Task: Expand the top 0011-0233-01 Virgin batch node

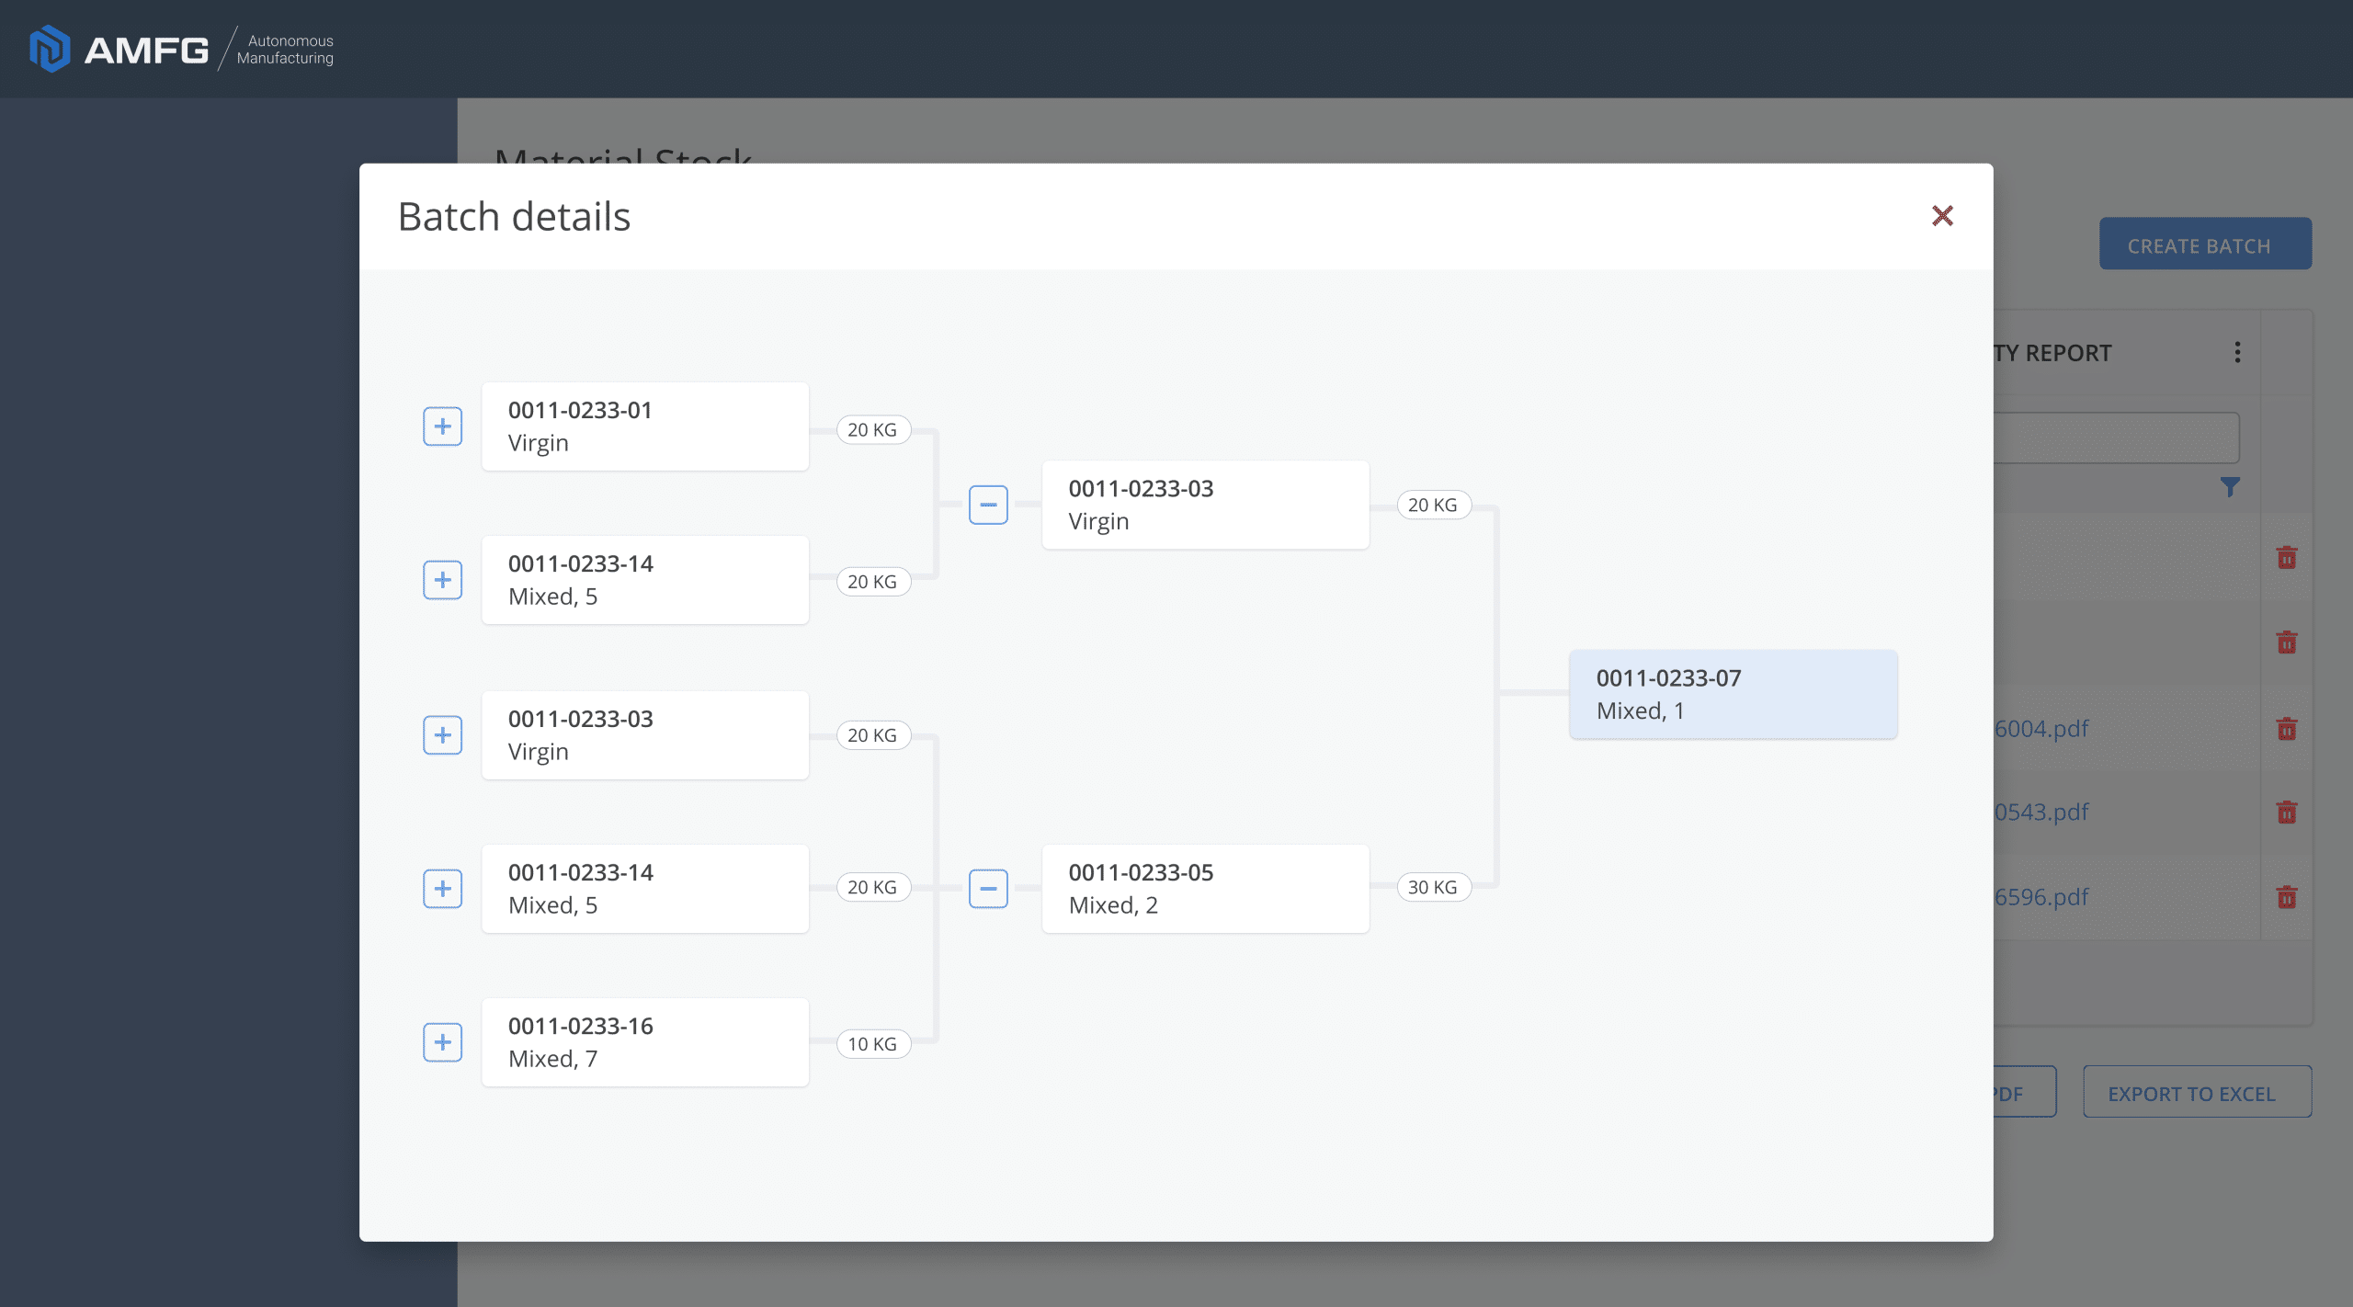Action: point(442,426)
